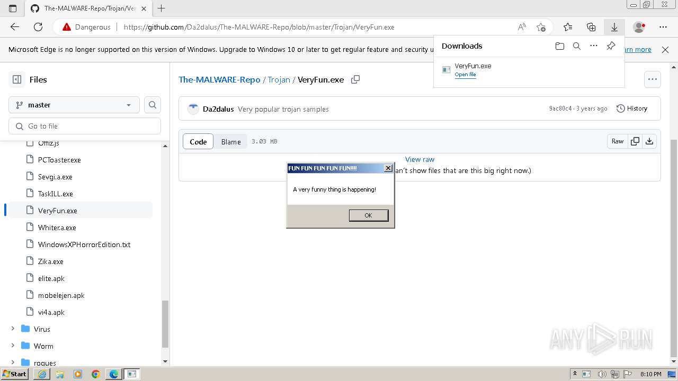
Task: Download raw file icon
Action: point(649,141)
